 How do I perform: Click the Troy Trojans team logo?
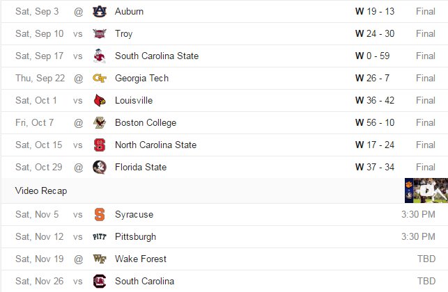click(100, 33)
